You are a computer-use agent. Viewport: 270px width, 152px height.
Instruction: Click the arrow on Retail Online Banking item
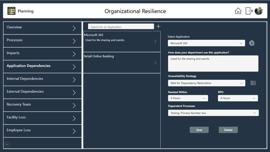click(155, 63)
